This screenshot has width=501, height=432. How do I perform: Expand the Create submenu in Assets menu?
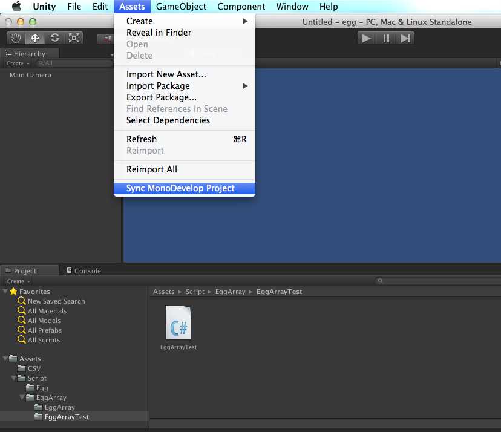click(x=185, y=21)
